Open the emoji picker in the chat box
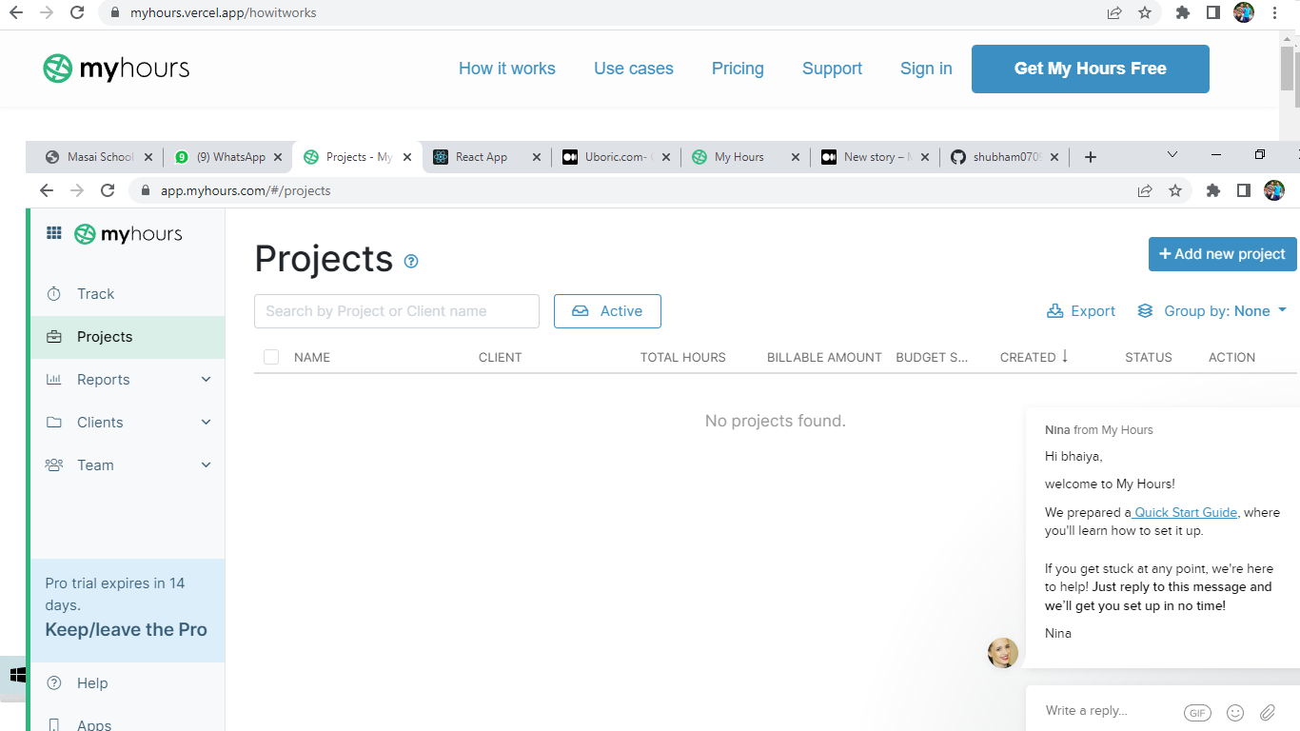1300x731 pixels. (x=1234, y=712)
